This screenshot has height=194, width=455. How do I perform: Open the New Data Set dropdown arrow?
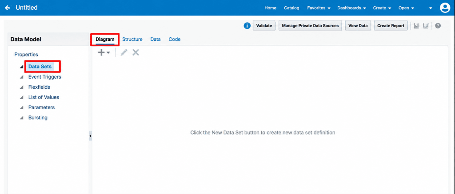tap(108, 53)
